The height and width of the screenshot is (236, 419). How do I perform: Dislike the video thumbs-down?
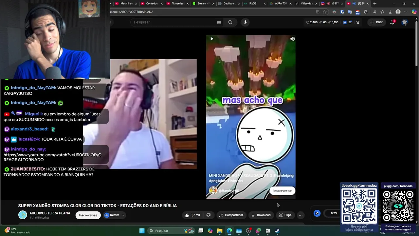(x=209, y=215)
